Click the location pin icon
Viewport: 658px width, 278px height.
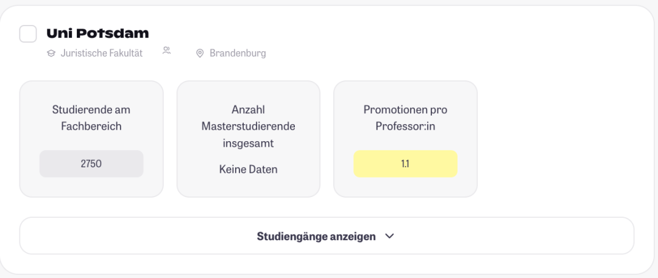200,54
